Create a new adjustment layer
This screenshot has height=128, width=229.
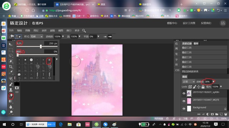[208, 114]
